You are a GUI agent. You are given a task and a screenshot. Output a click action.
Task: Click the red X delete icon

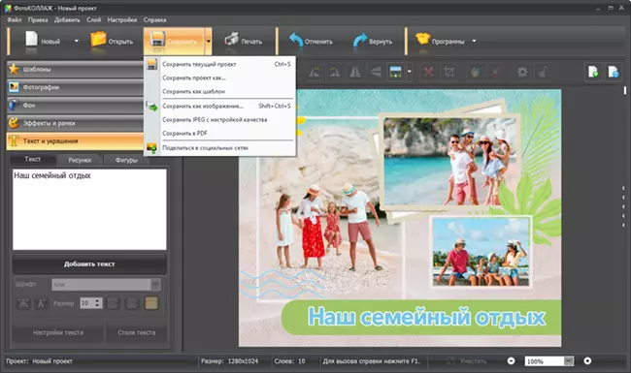click(x=428, y=73)
